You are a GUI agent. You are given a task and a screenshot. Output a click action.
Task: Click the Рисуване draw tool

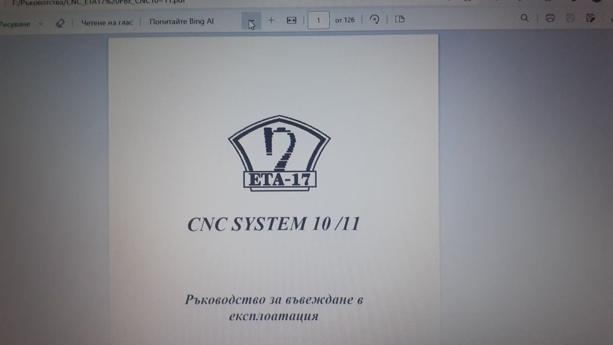coord(15,24)
